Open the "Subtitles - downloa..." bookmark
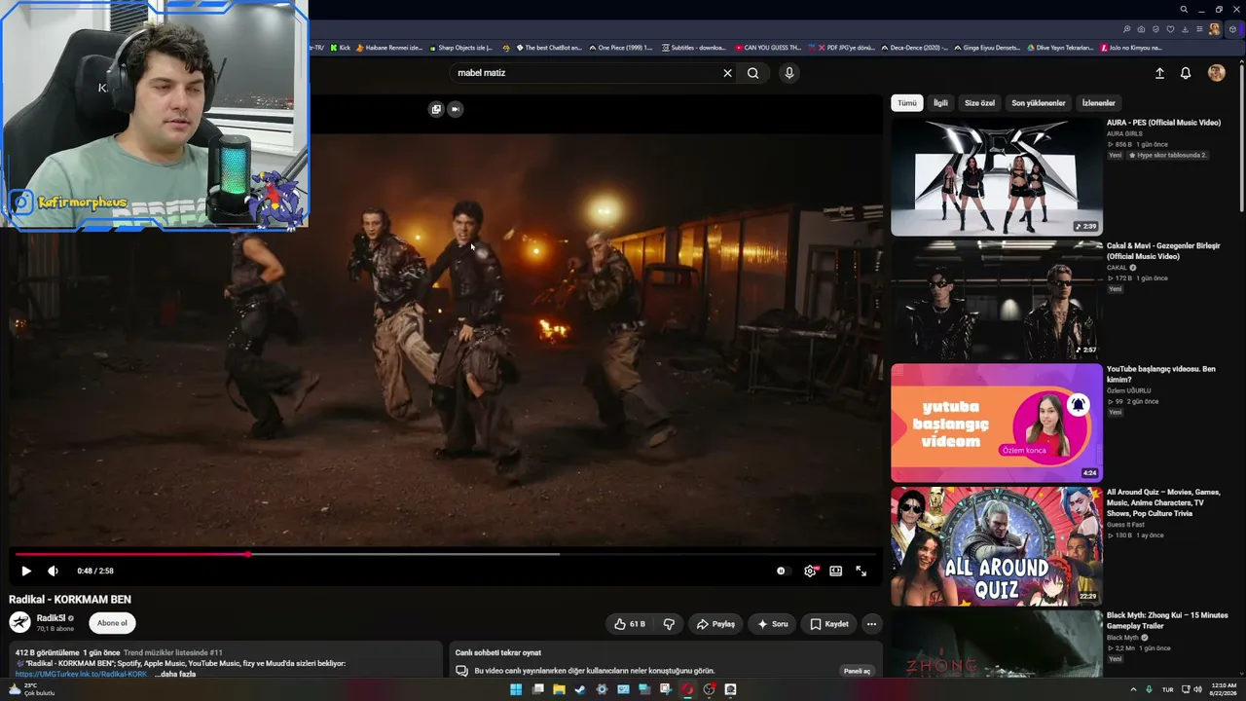 tap(693, 48)
